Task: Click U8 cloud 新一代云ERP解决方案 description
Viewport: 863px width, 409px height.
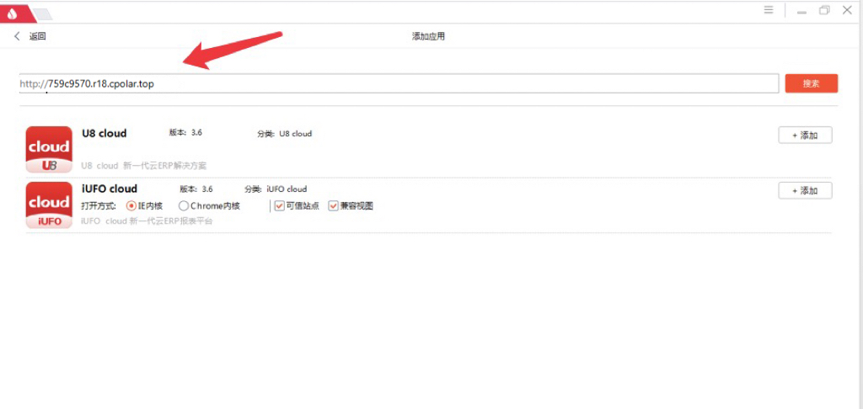Action: point(143,166)
